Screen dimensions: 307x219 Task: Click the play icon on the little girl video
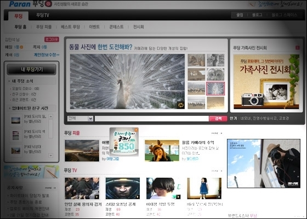[x=219, y=196]
